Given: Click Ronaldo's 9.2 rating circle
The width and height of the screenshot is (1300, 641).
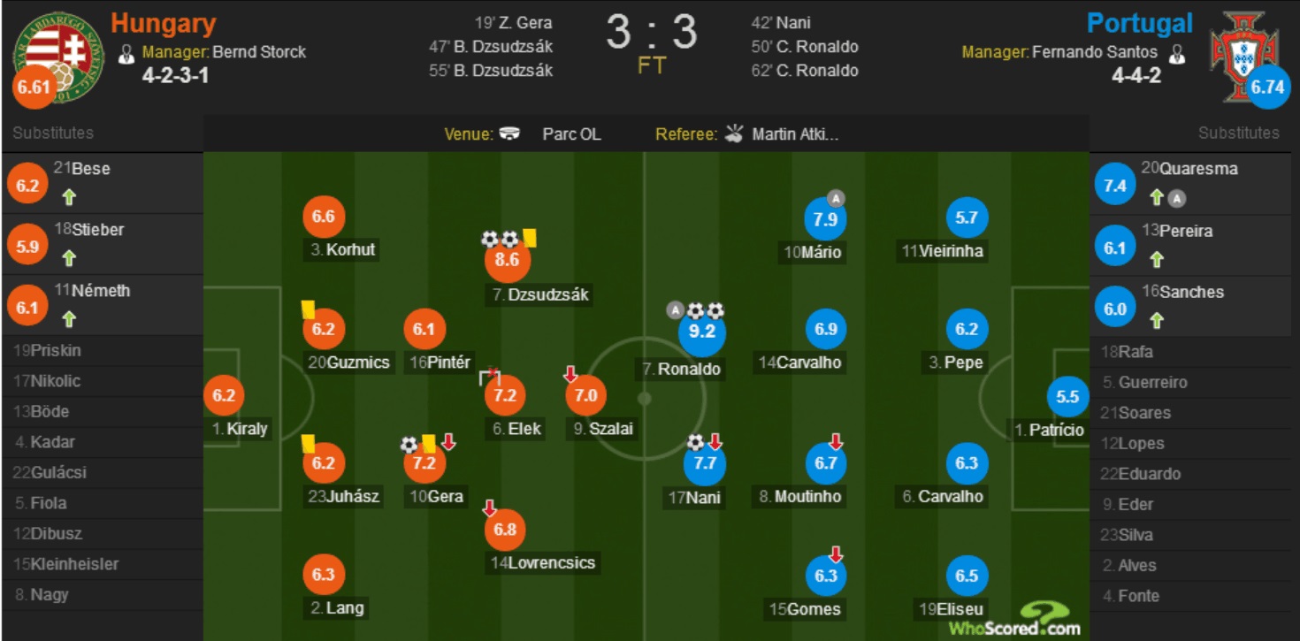Looking at the screenshot, I should point(702,332).
